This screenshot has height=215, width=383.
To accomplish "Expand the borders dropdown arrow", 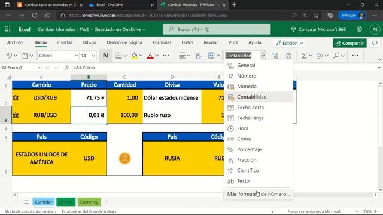I will (125, 56).
